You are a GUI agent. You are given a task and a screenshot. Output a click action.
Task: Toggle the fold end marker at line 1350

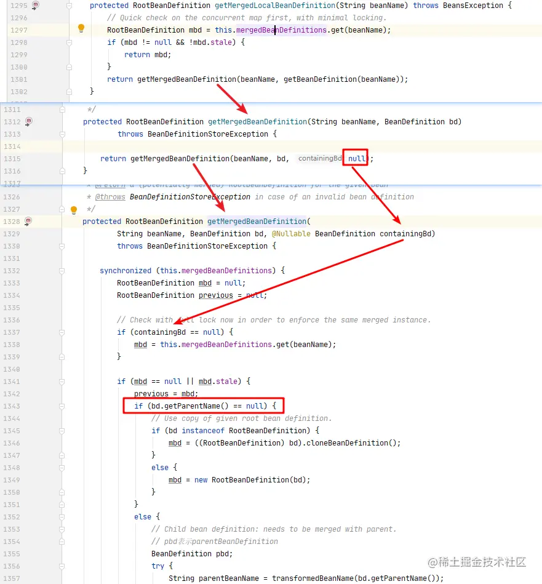62,492
